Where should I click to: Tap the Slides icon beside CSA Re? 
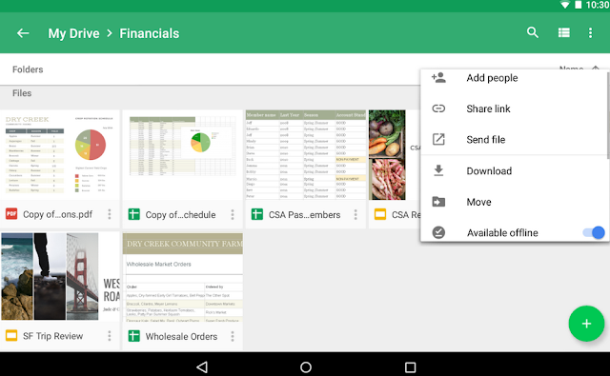point(380,214)
